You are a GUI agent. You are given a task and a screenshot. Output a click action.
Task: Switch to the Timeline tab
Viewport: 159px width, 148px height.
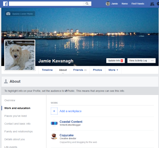pyautogui.click(x=47, y=70)
